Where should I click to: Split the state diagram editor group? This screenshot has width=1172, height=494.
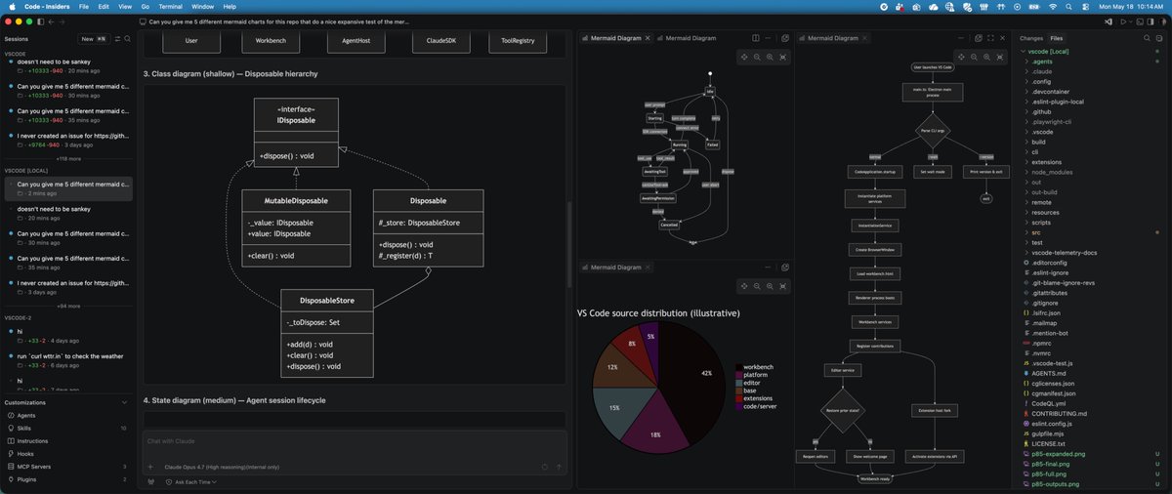(755, 38)
